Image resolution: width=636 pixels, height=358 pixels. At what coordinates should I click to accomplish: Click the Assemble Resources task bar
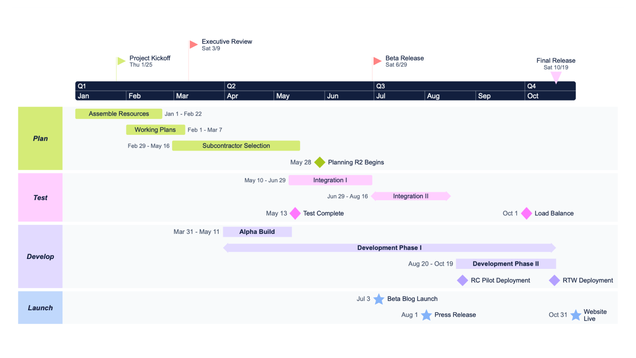click(x=118, y=114)
